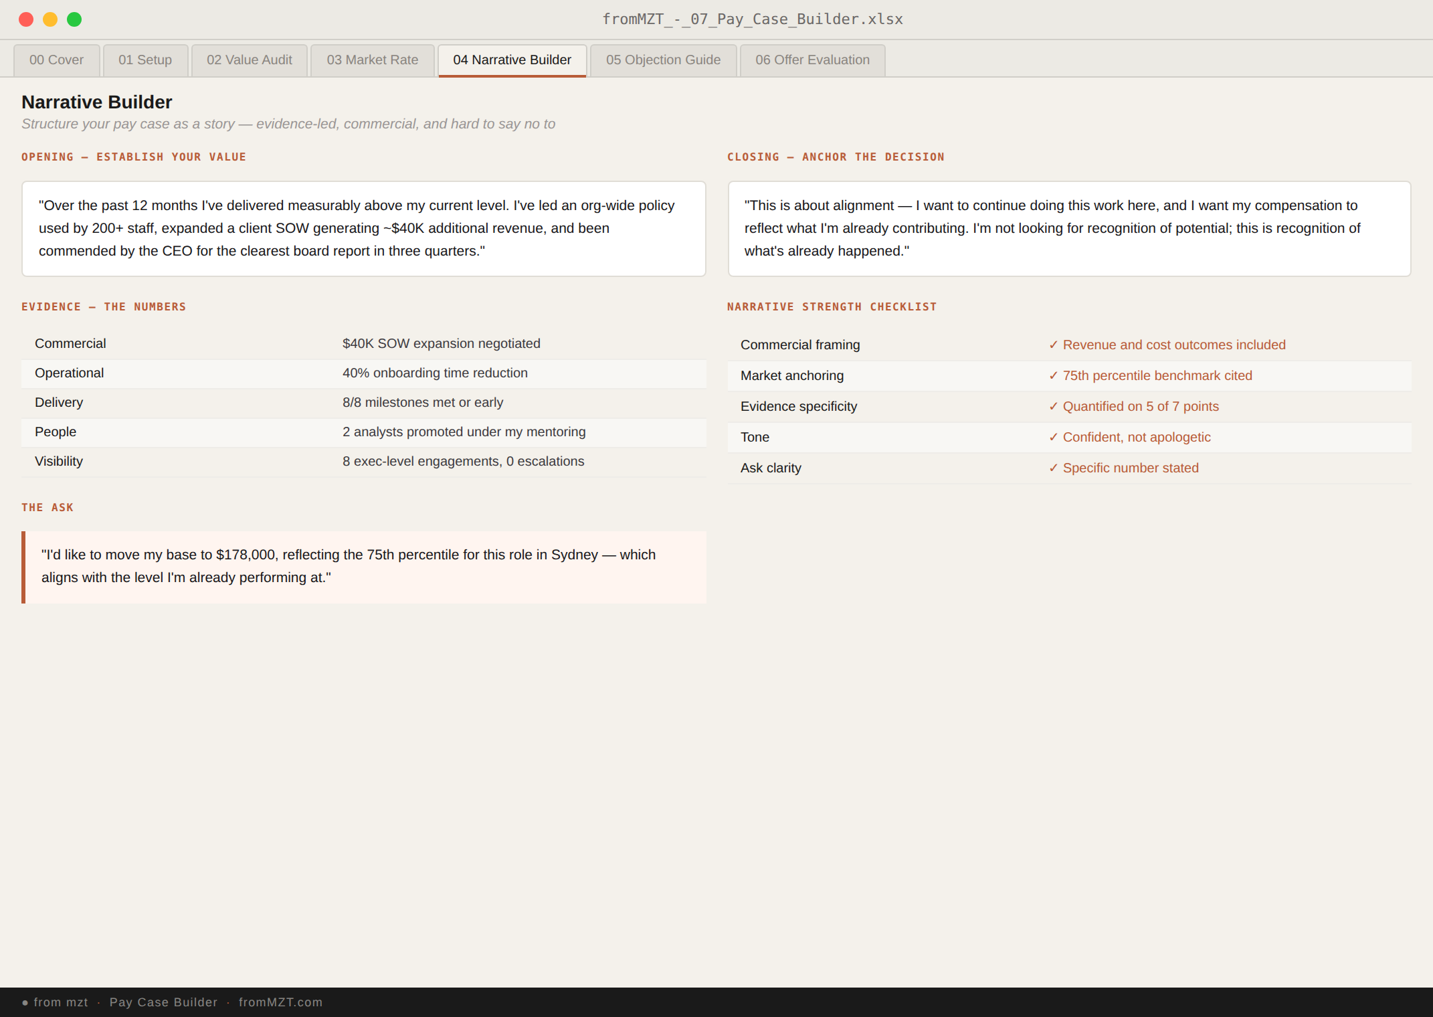Open the 02 Value Audit tab
The image size is (1433, 1017).
tap(250, 60)
